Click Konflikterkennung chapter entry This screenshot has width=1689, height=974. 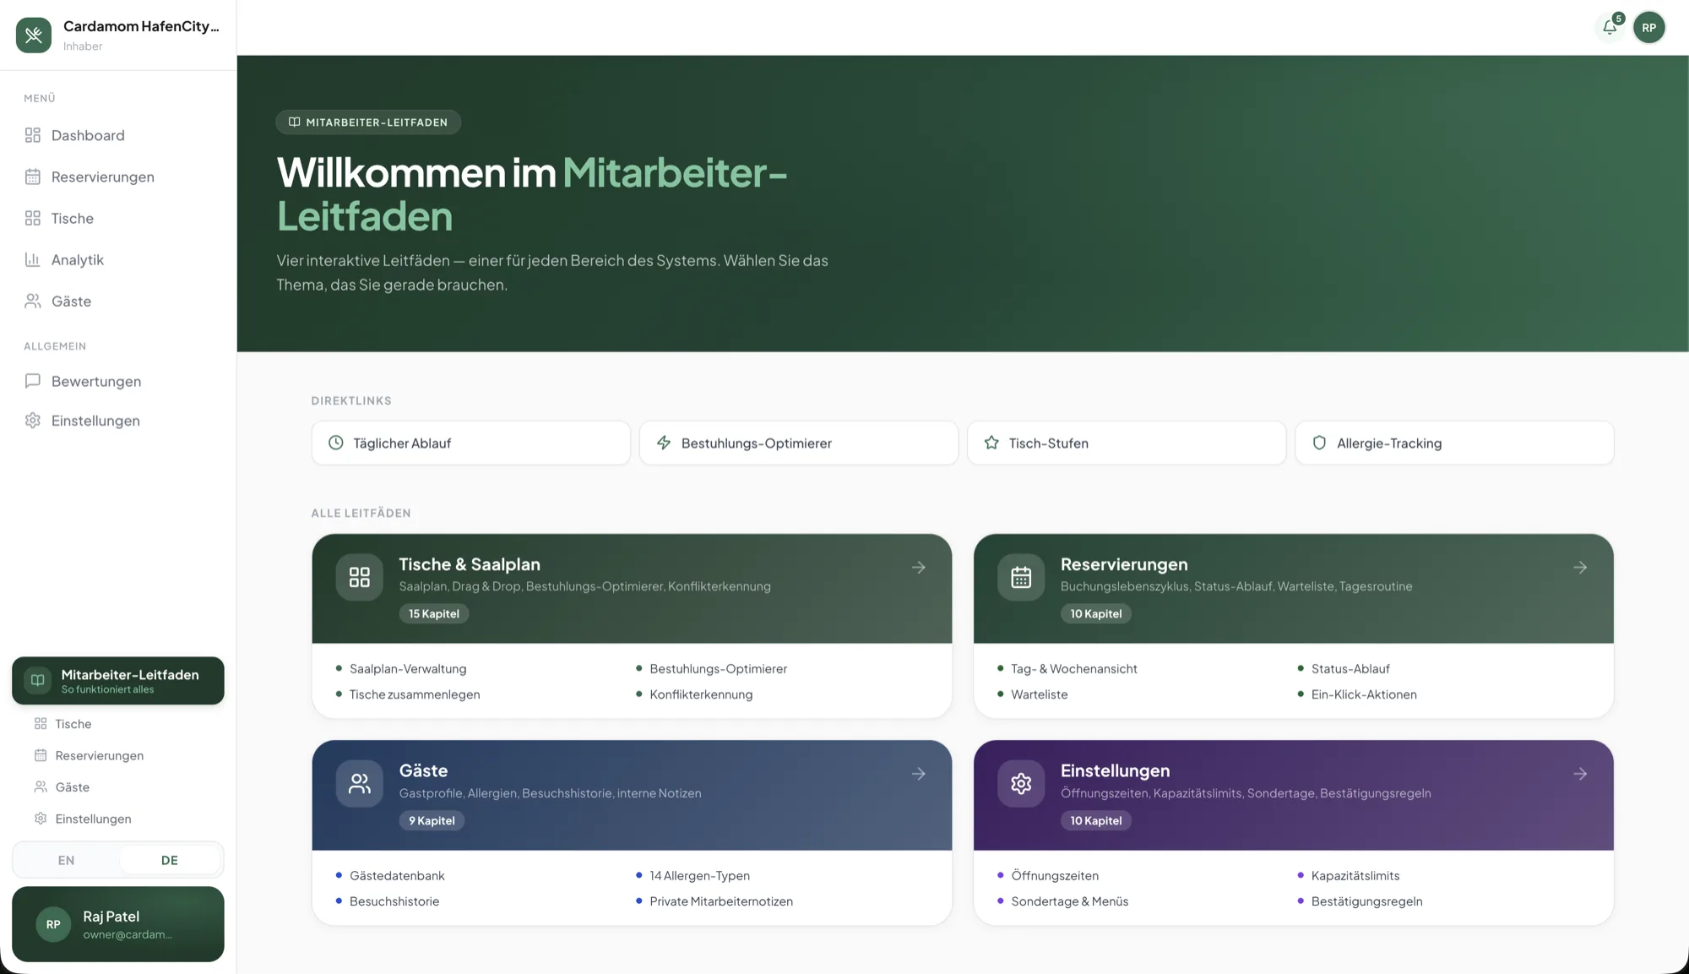[701, 694]
